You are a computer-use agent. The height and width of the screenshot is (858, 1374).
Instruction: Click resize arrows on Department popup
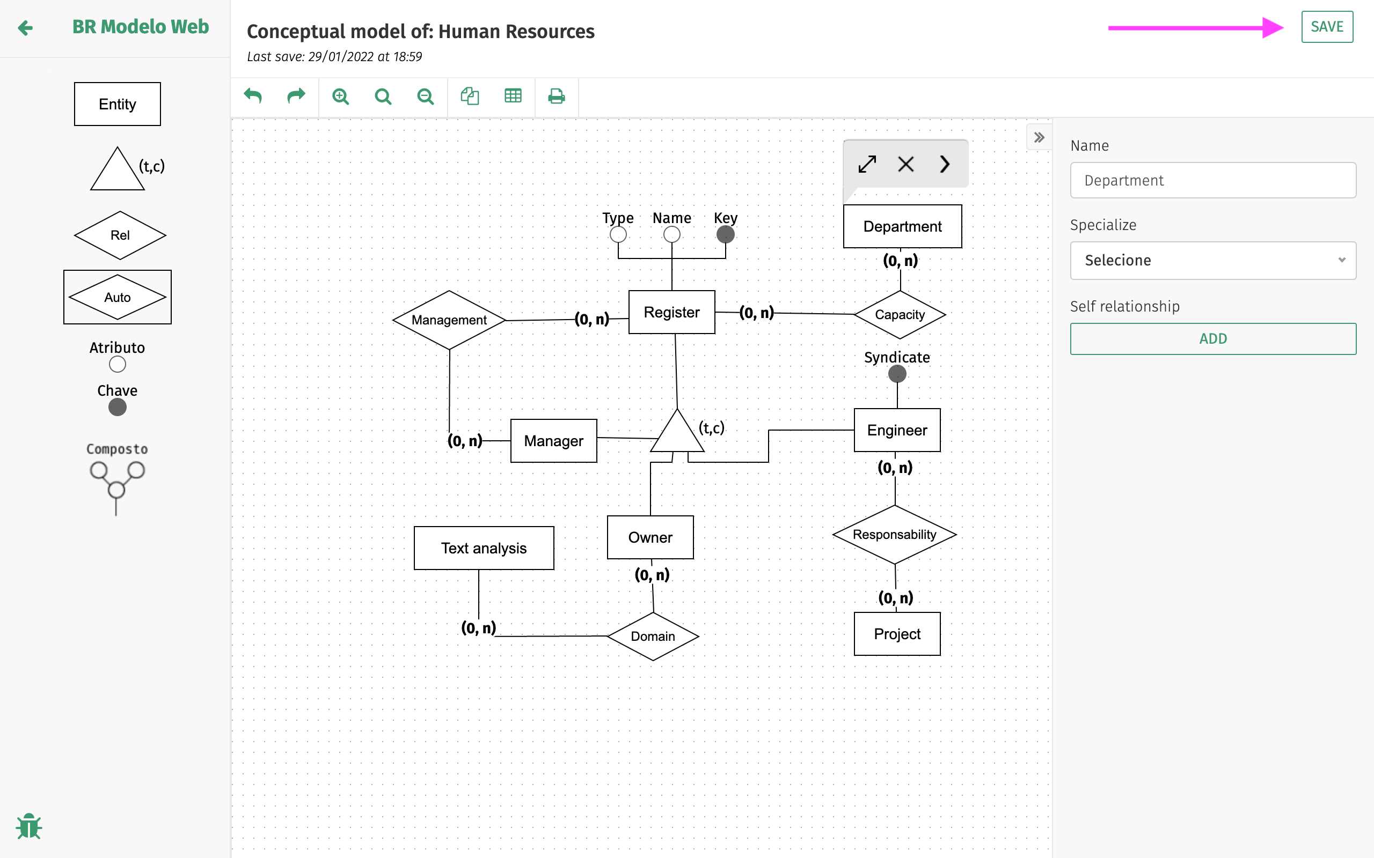(867, 164)
